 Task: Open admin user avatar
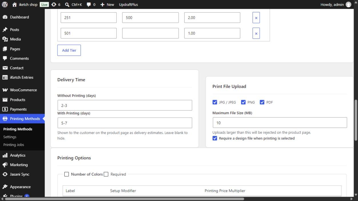349,5
